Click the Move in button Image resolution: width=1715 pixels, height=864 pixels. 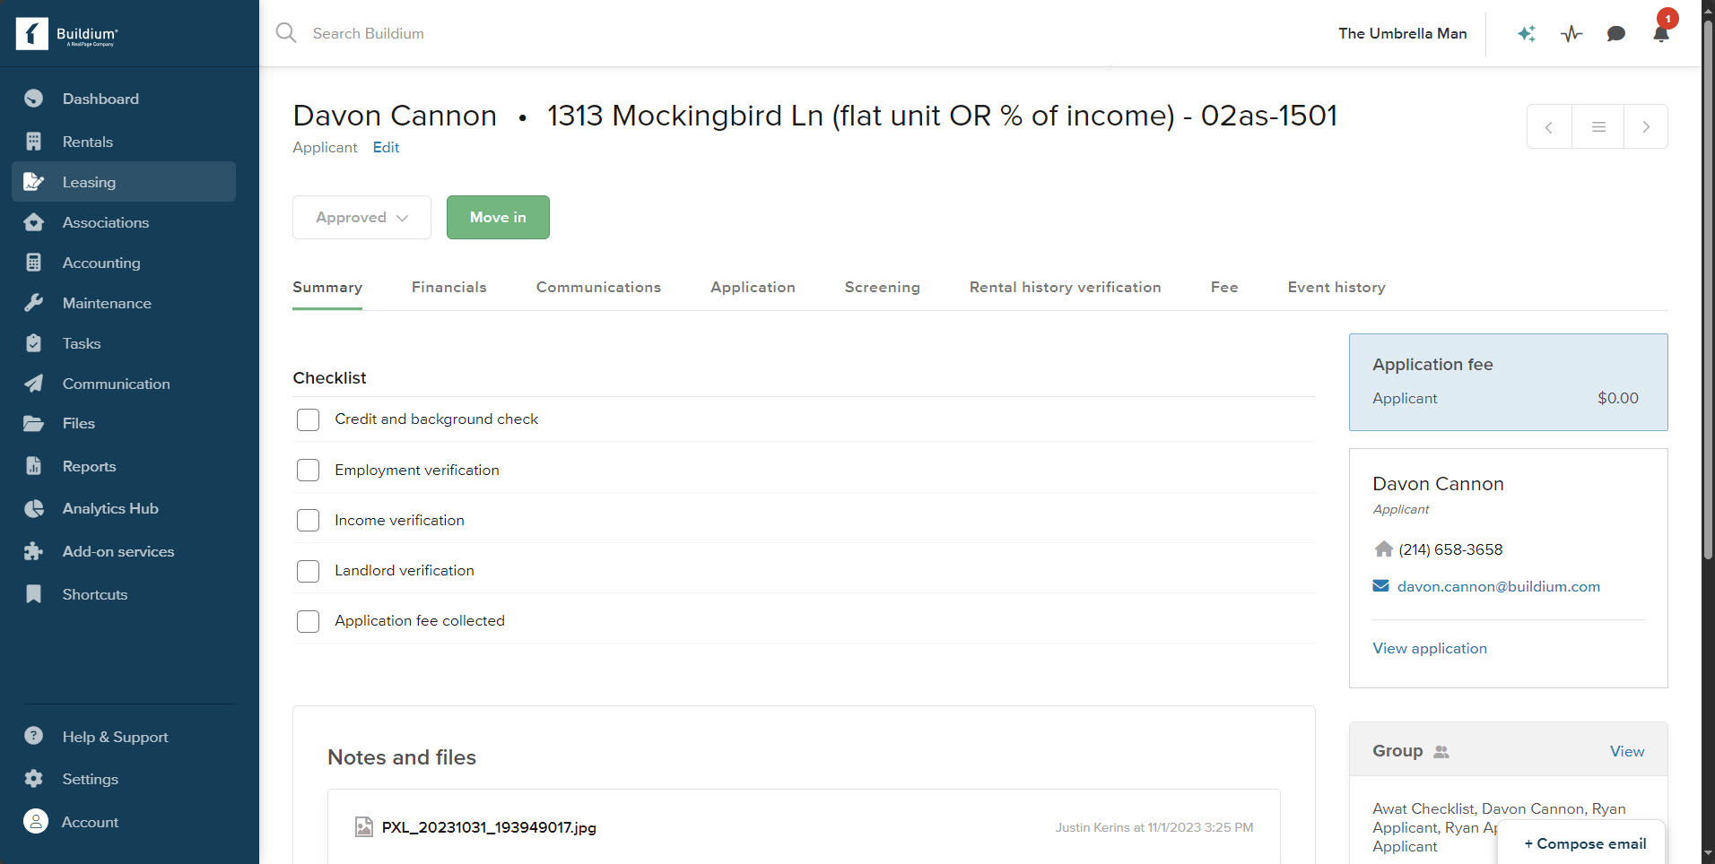[x=498, y=217]
